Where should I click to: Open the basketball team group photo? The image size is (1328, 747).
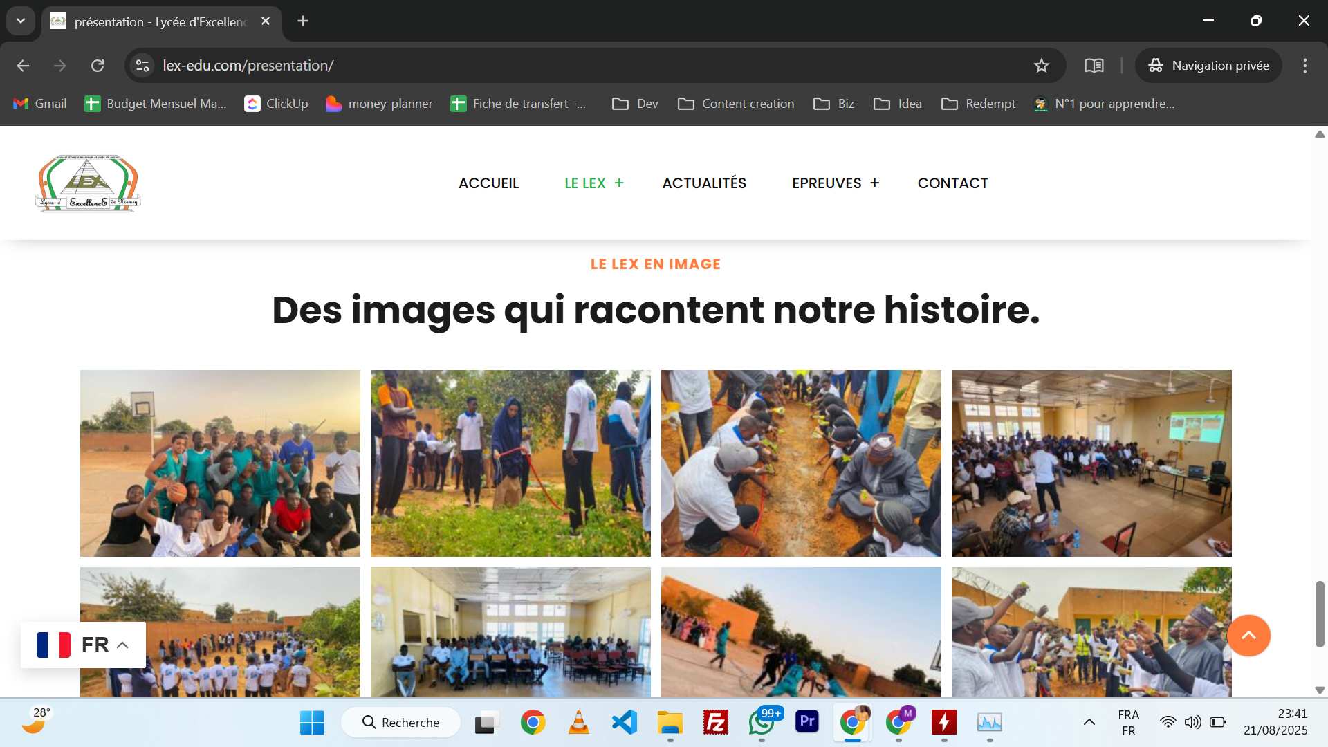[220, 463]
